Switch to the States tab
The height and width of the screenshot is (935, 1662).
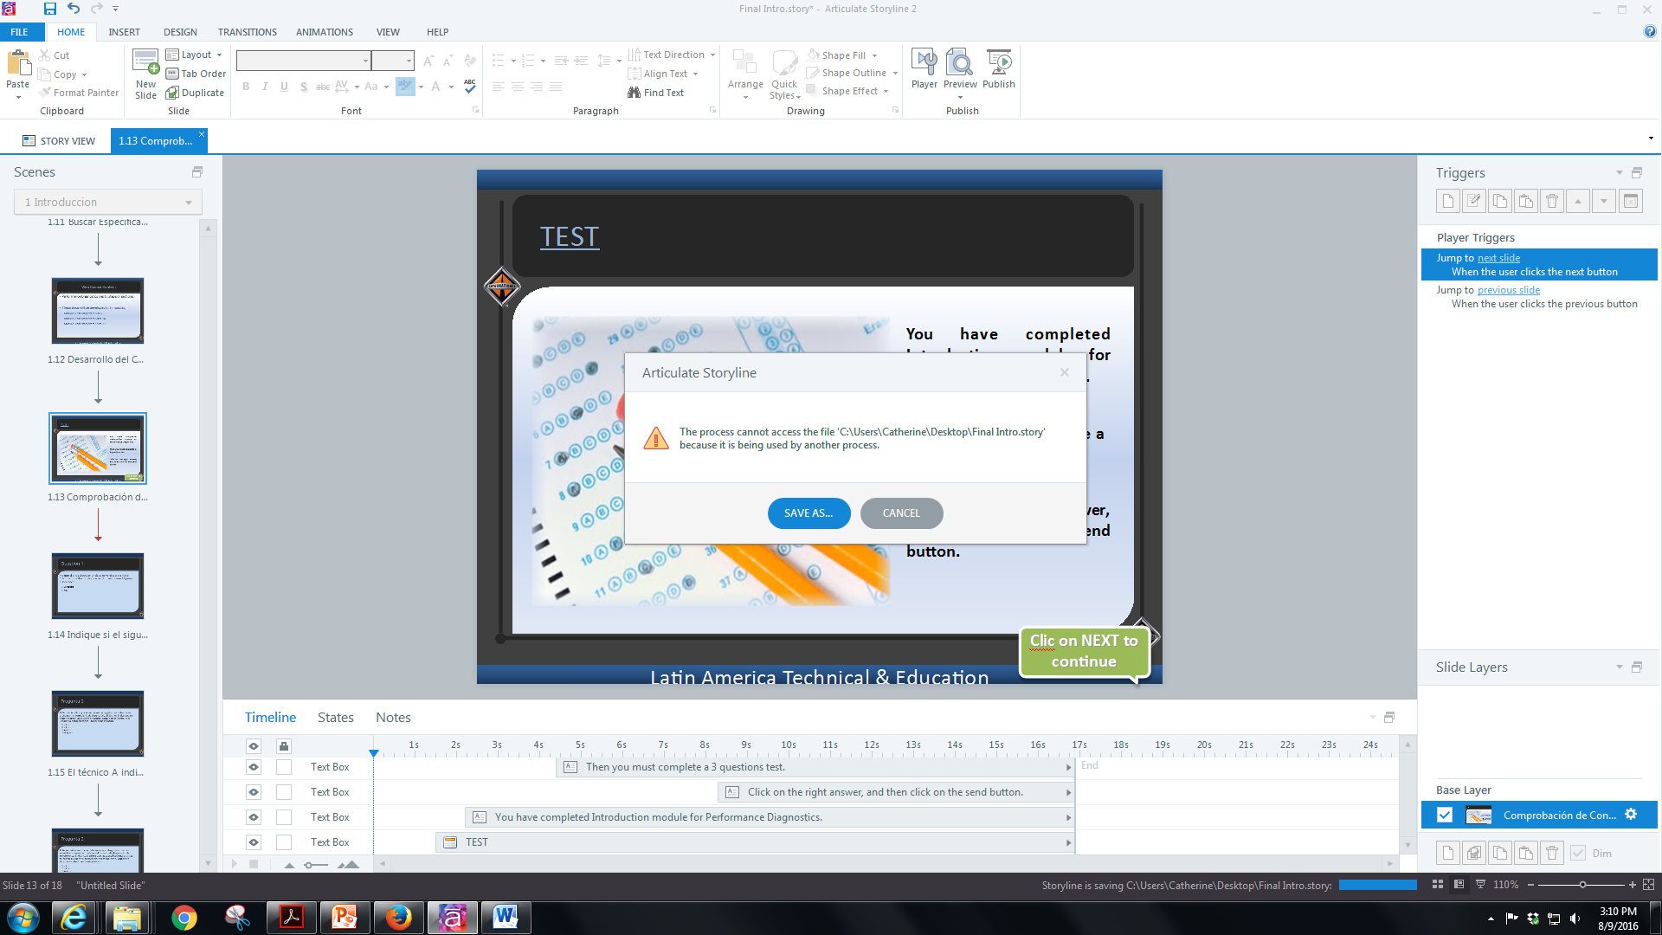335,718
